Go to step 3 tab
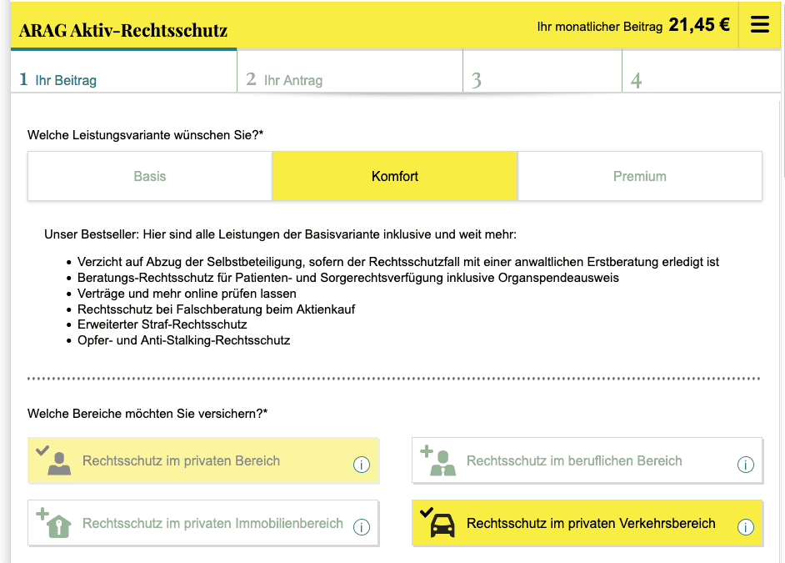The height and width of the screenshot is (563, 785). point(542,71)
